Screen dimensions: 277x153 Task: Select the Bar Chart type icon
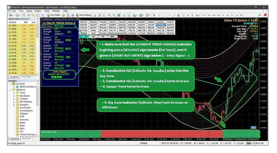coord(95,15)
